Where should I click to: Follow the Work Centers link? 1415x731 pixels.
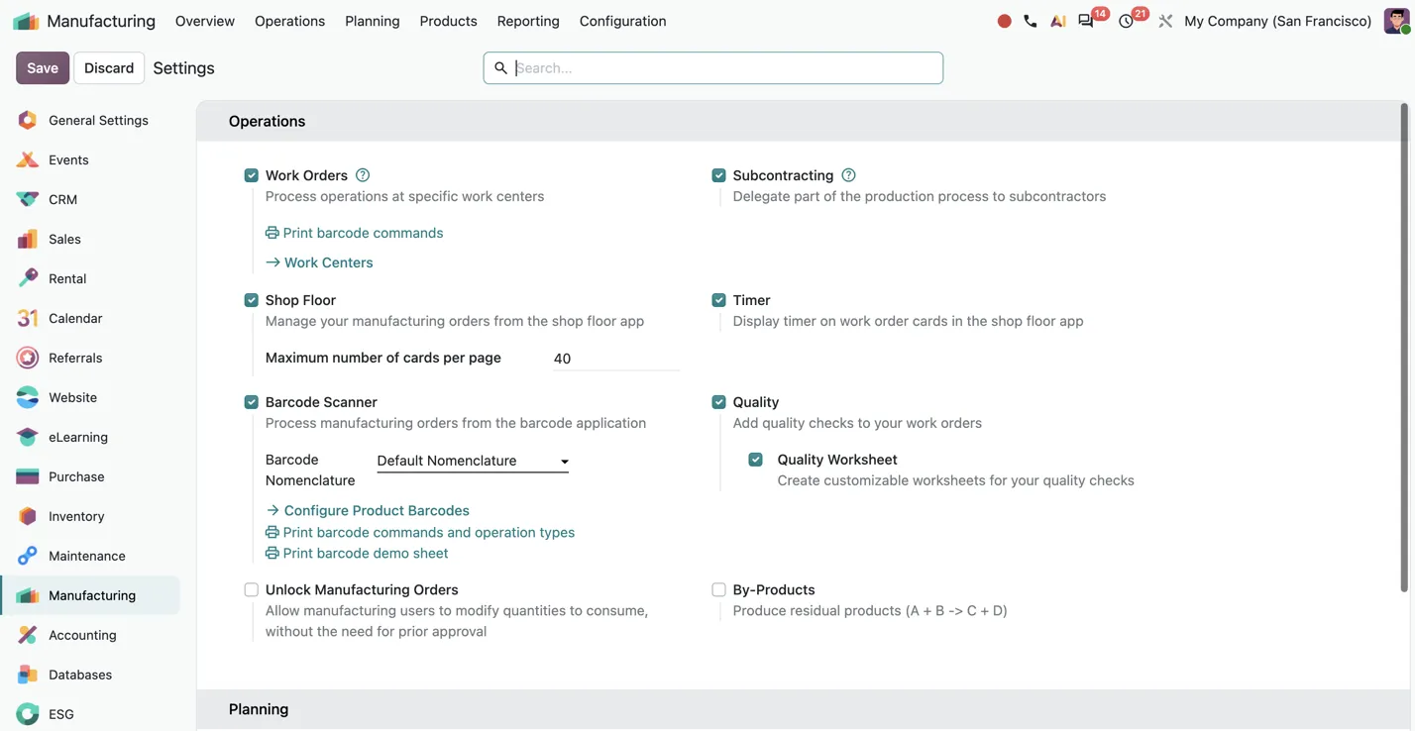point(319,262)
